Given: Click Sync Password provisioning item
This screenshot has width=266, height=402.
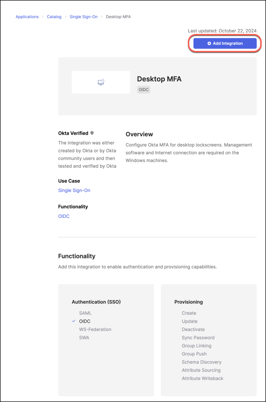Looking at the screenshot, I should pos(198,338).
